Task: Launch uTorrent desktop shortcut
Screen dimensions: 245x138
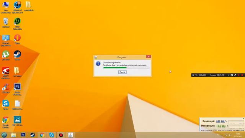Action: click(6, 56)
